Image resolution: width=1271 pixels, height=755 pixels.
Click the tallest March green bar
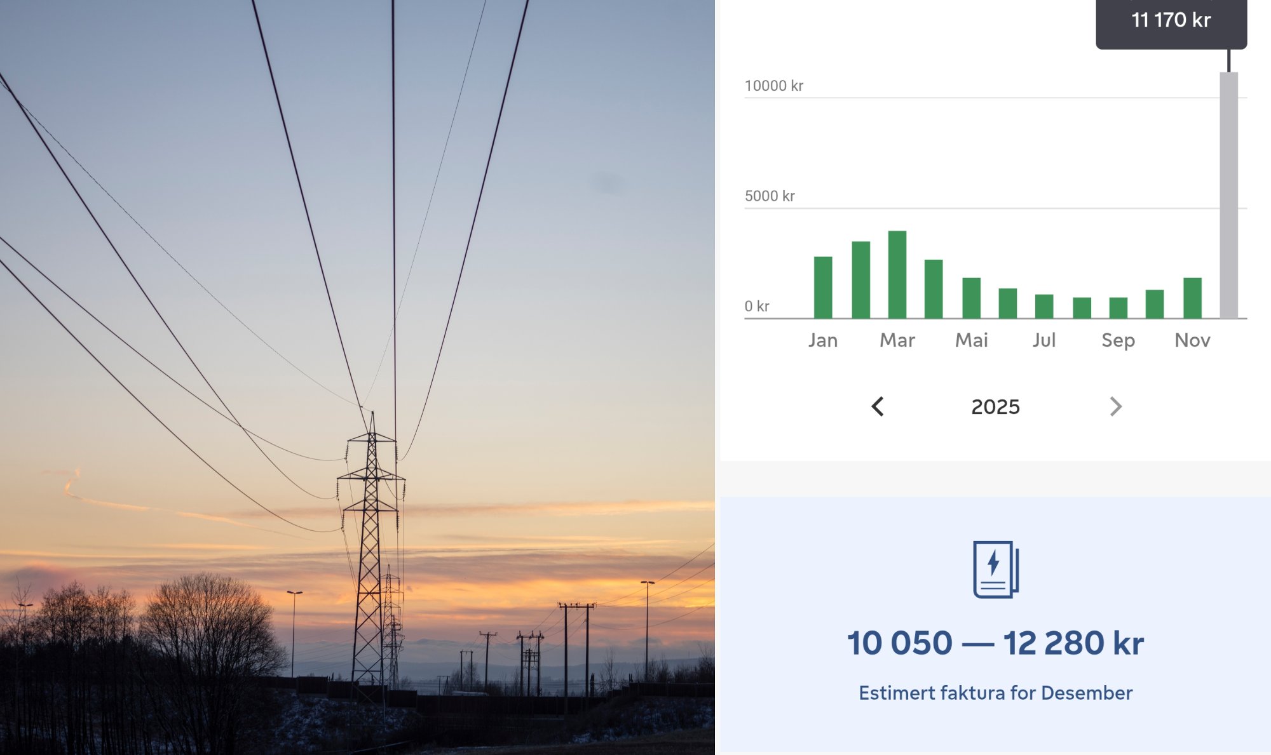point(897,274)
